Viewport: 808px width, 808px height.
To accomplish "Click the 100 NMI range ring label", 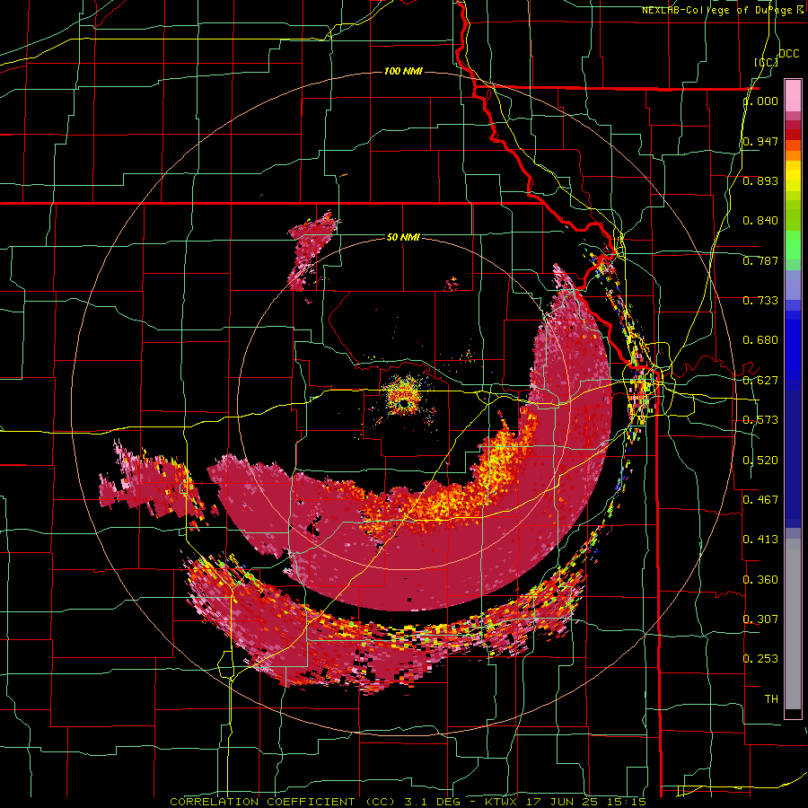I will (x=403, y=71).
